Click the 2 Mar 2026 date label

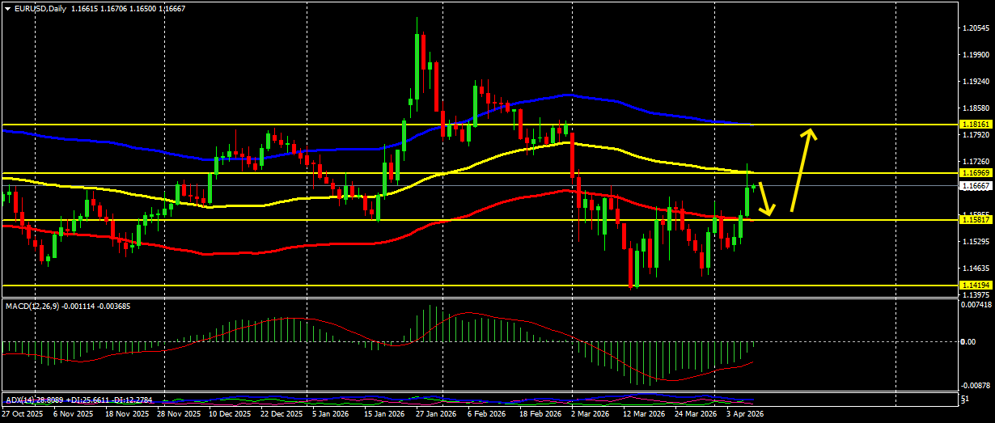tap(590, 413)
